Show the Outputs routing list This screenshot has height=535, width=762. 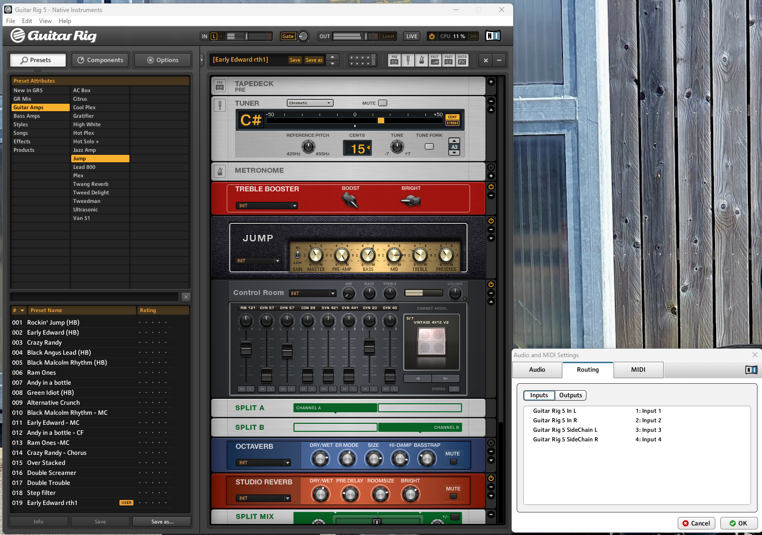570,395
